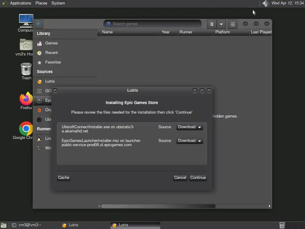
Task: Click the left scroll arrow
Action: (x=99, y=206)
